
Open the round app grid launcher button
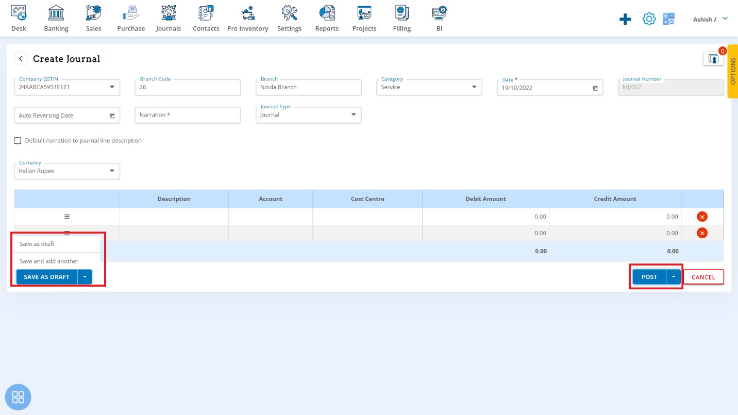pos(18,397)
